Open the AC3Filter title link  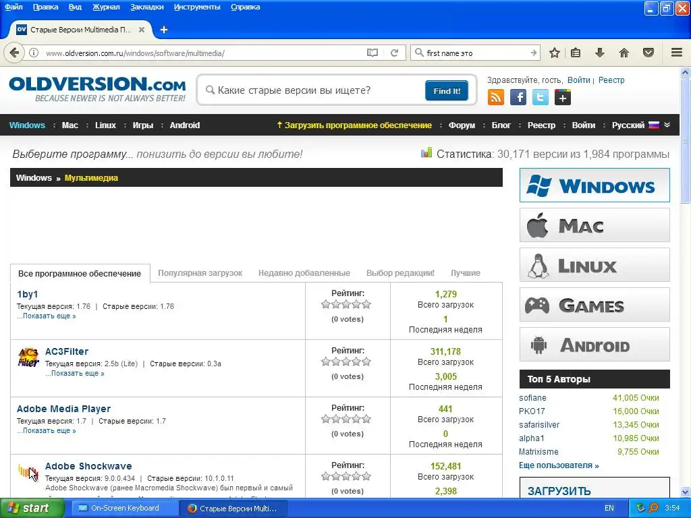click(x=67, y=351)
